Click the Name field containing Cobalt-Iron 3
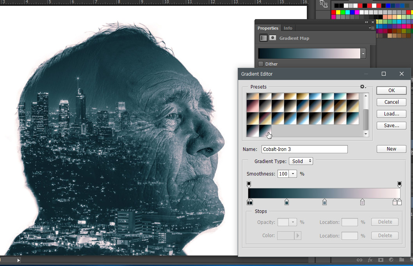This screenshot has height=266, width=413. [304, 149]
